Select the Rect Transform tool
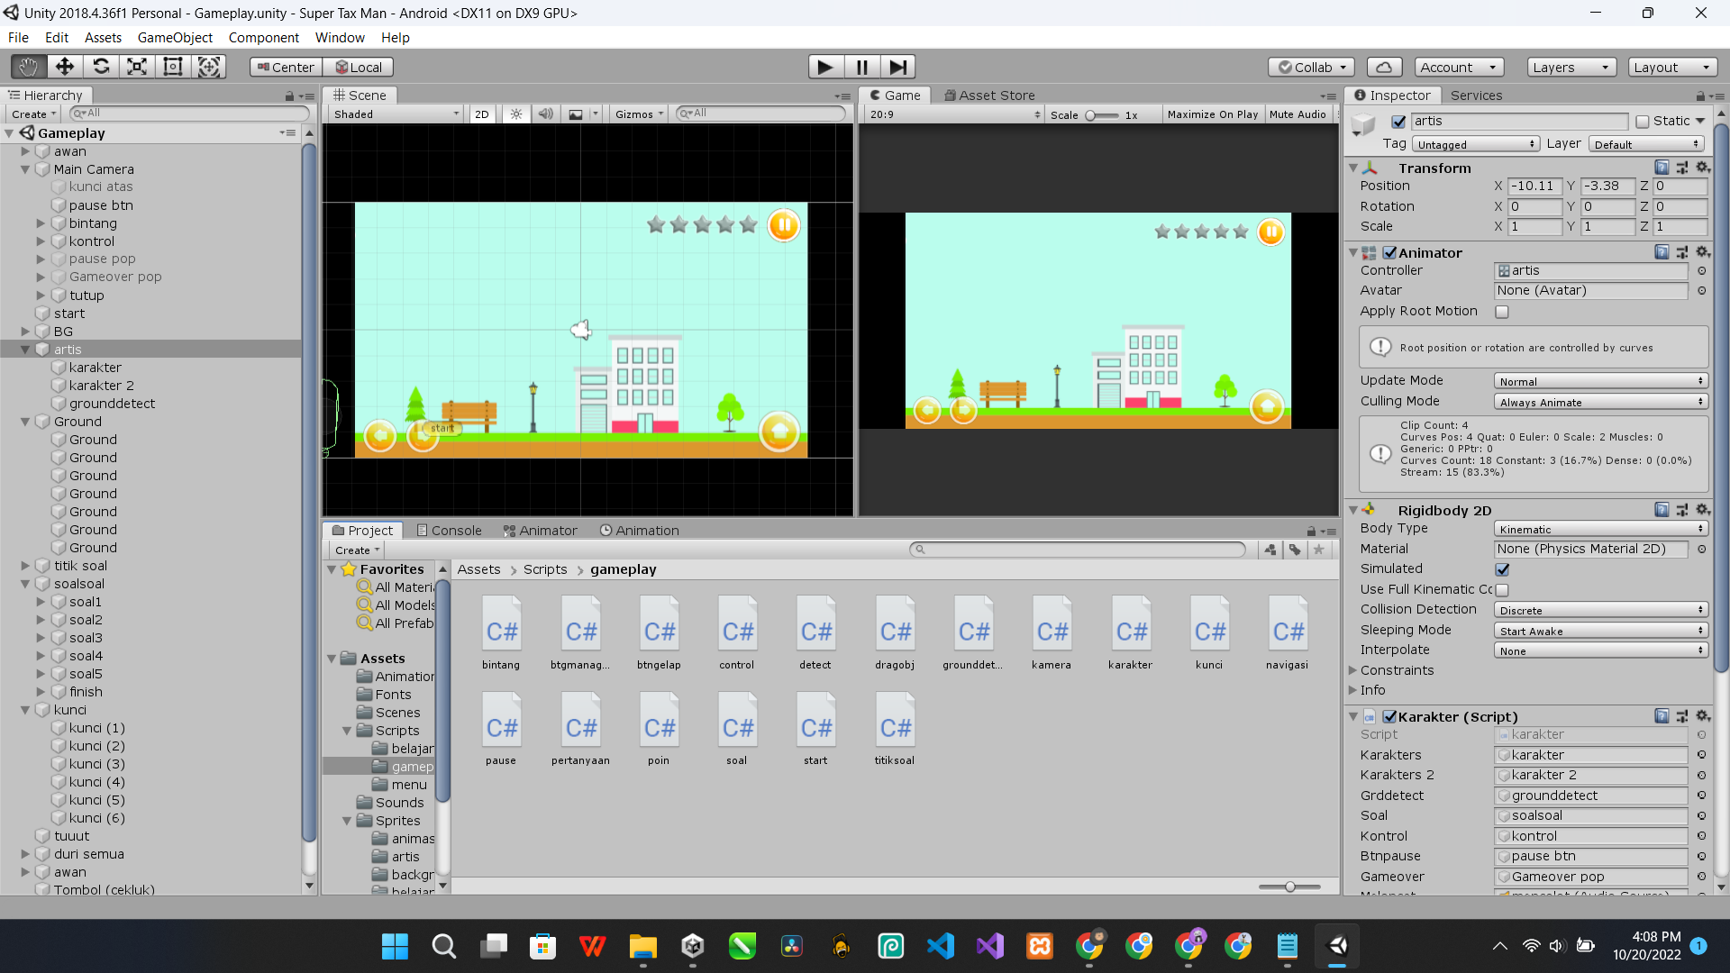1730x973 pixels. click(173, 67)
